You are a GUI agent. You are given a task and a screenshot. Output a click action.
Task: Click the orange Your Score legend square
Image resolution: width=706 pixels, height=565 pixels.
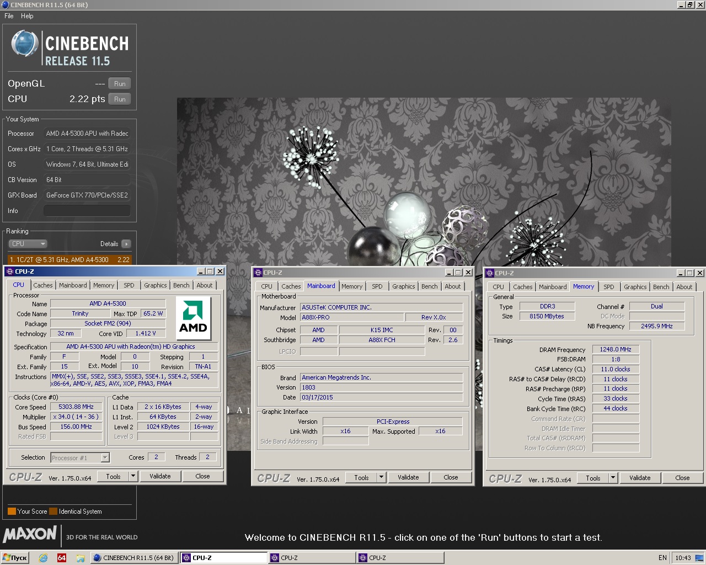point(12,511)
